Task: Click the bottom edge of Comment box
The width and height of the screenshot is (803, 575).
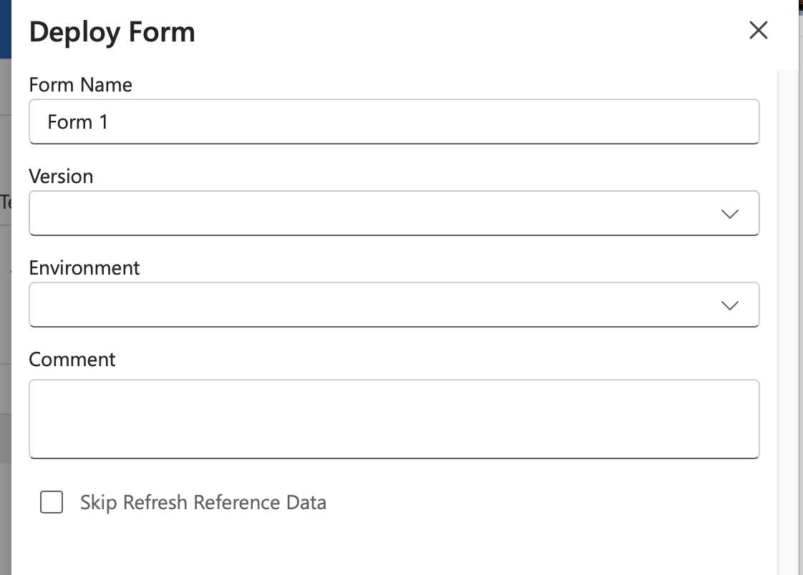Action: coord(394,457)
